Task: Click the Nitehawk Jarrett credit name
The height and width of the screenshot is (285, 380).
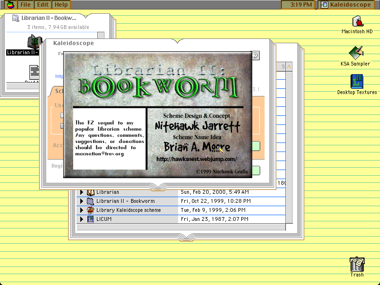Action: [198, 126]
